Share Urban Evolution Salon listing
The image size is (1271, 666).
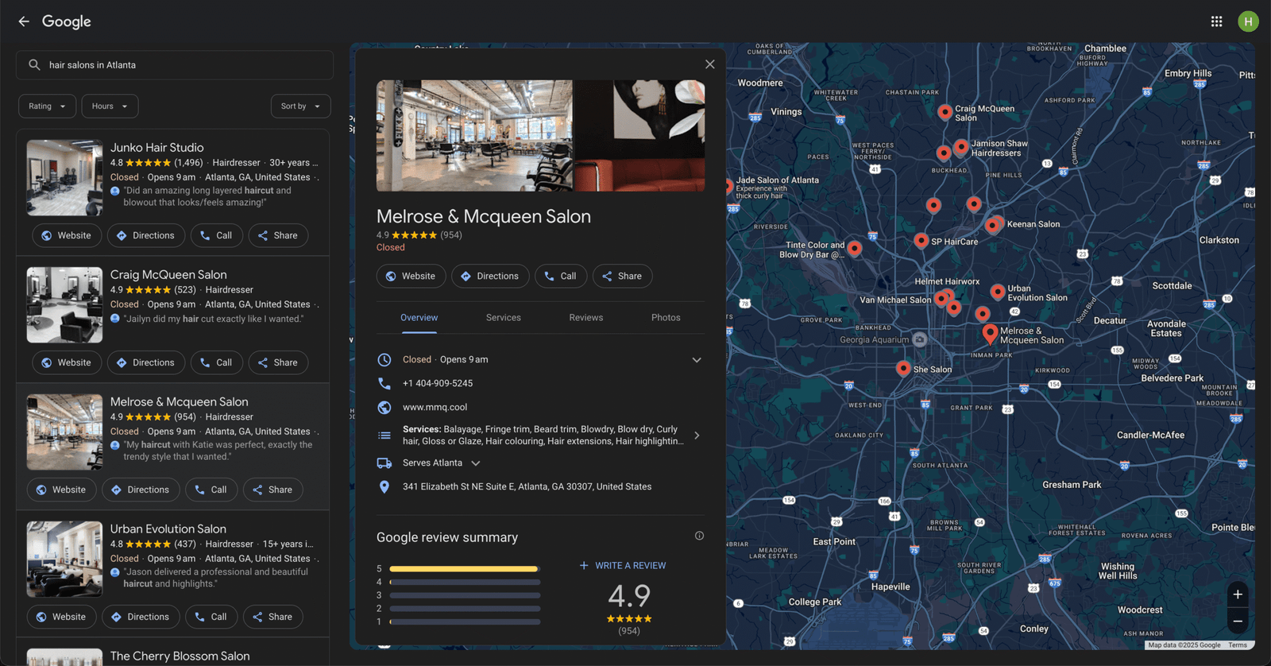(x=272, y=617)
